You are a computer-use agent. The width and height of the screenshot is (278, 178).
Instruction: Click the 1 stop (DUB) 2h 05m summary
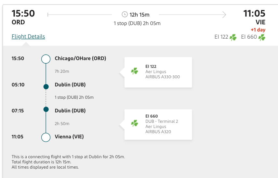137,23
